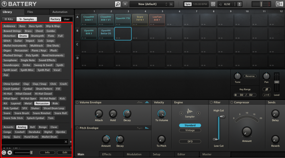
Task: Turn on the Compressor power switch
Action: click(x=232, y=102)
